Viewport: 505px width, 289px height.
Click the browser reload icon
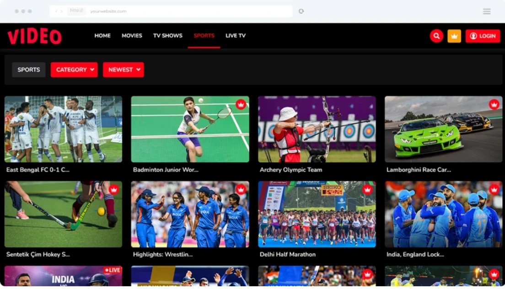point(301,11)
